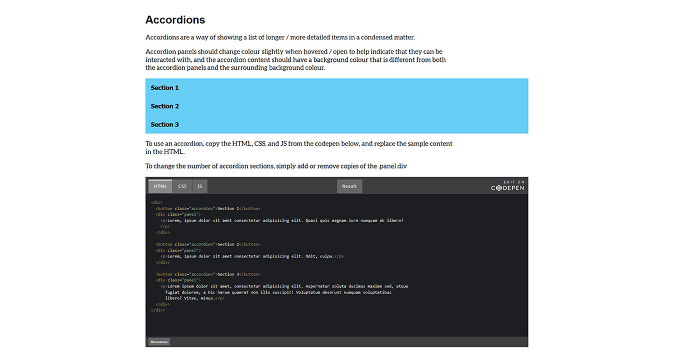Click the 'Odit, culpa' Lorem line of code
The height and width of the screenshot is (354, 674).
coord(252,256)
